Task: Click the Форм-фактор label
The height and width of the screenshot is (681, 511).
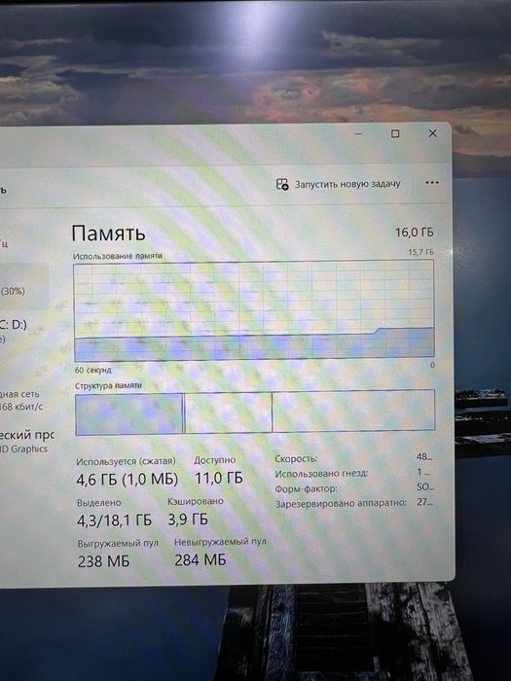Action: coord(306,488)
